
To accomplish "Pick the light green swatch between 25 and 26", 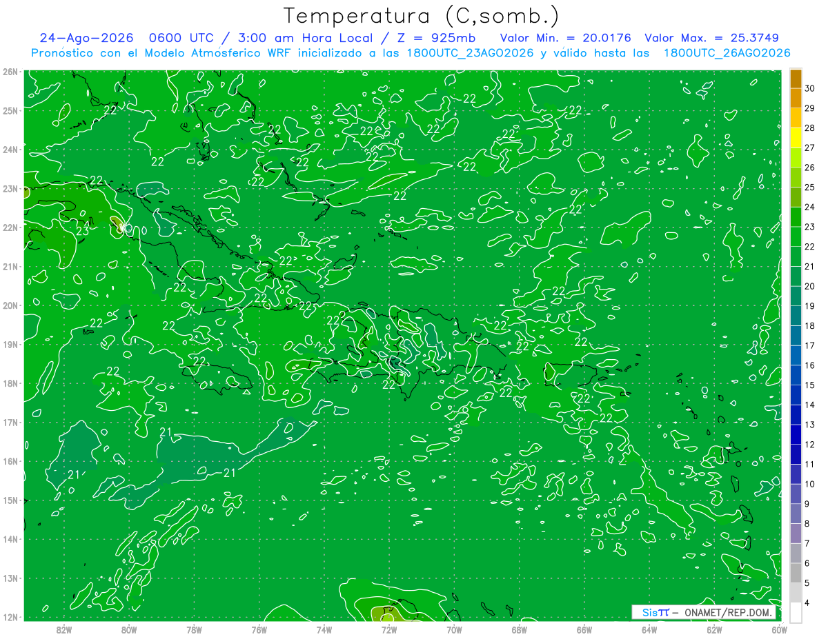I will 796,177.
